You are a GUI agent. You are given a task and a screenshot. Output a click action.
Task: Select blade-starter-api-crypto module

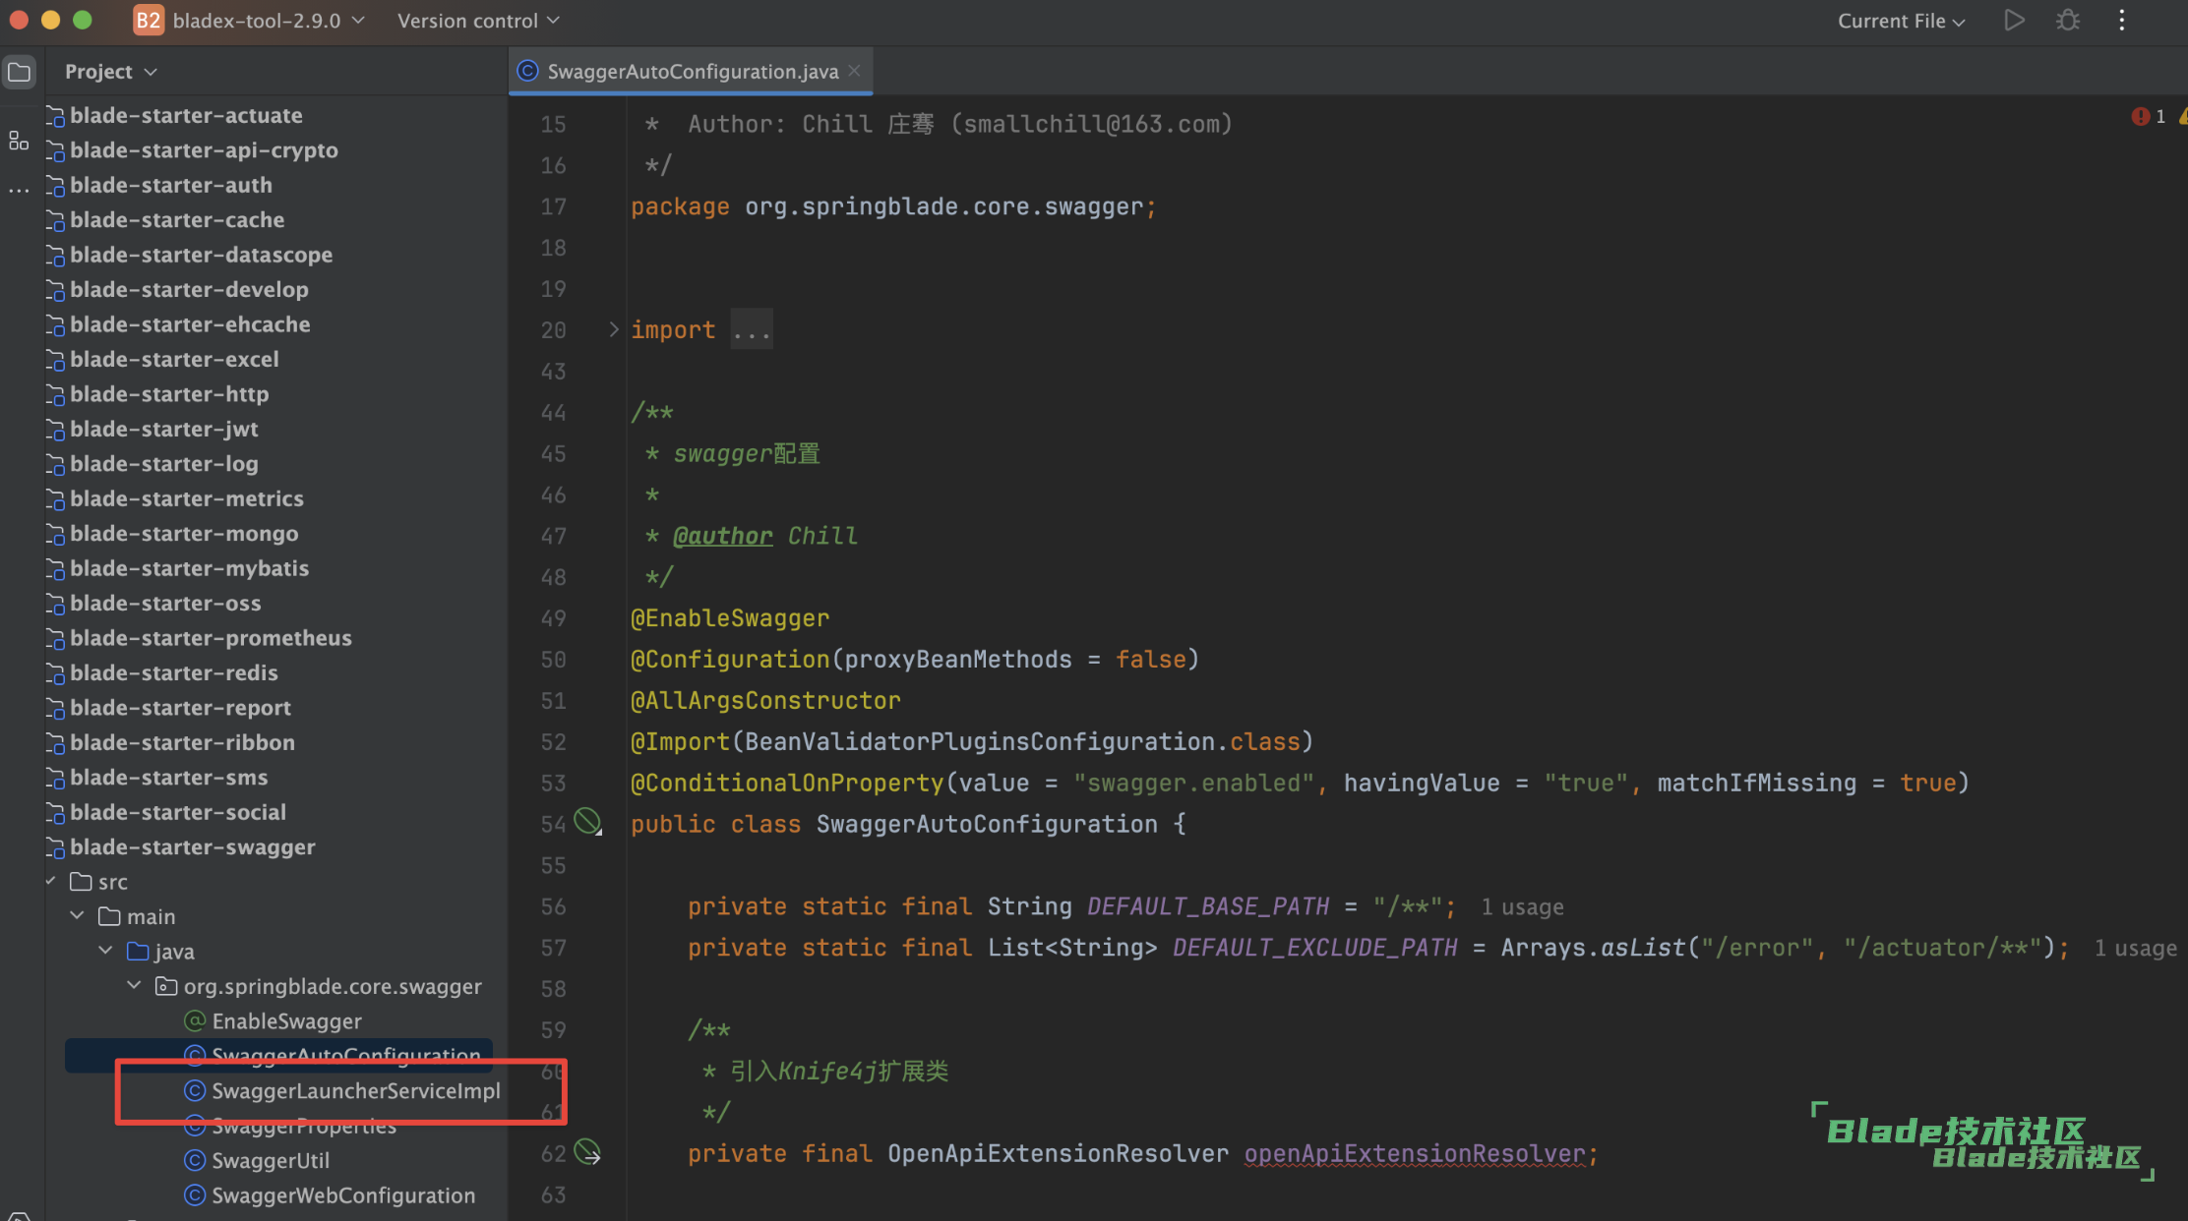coord(204,150)
